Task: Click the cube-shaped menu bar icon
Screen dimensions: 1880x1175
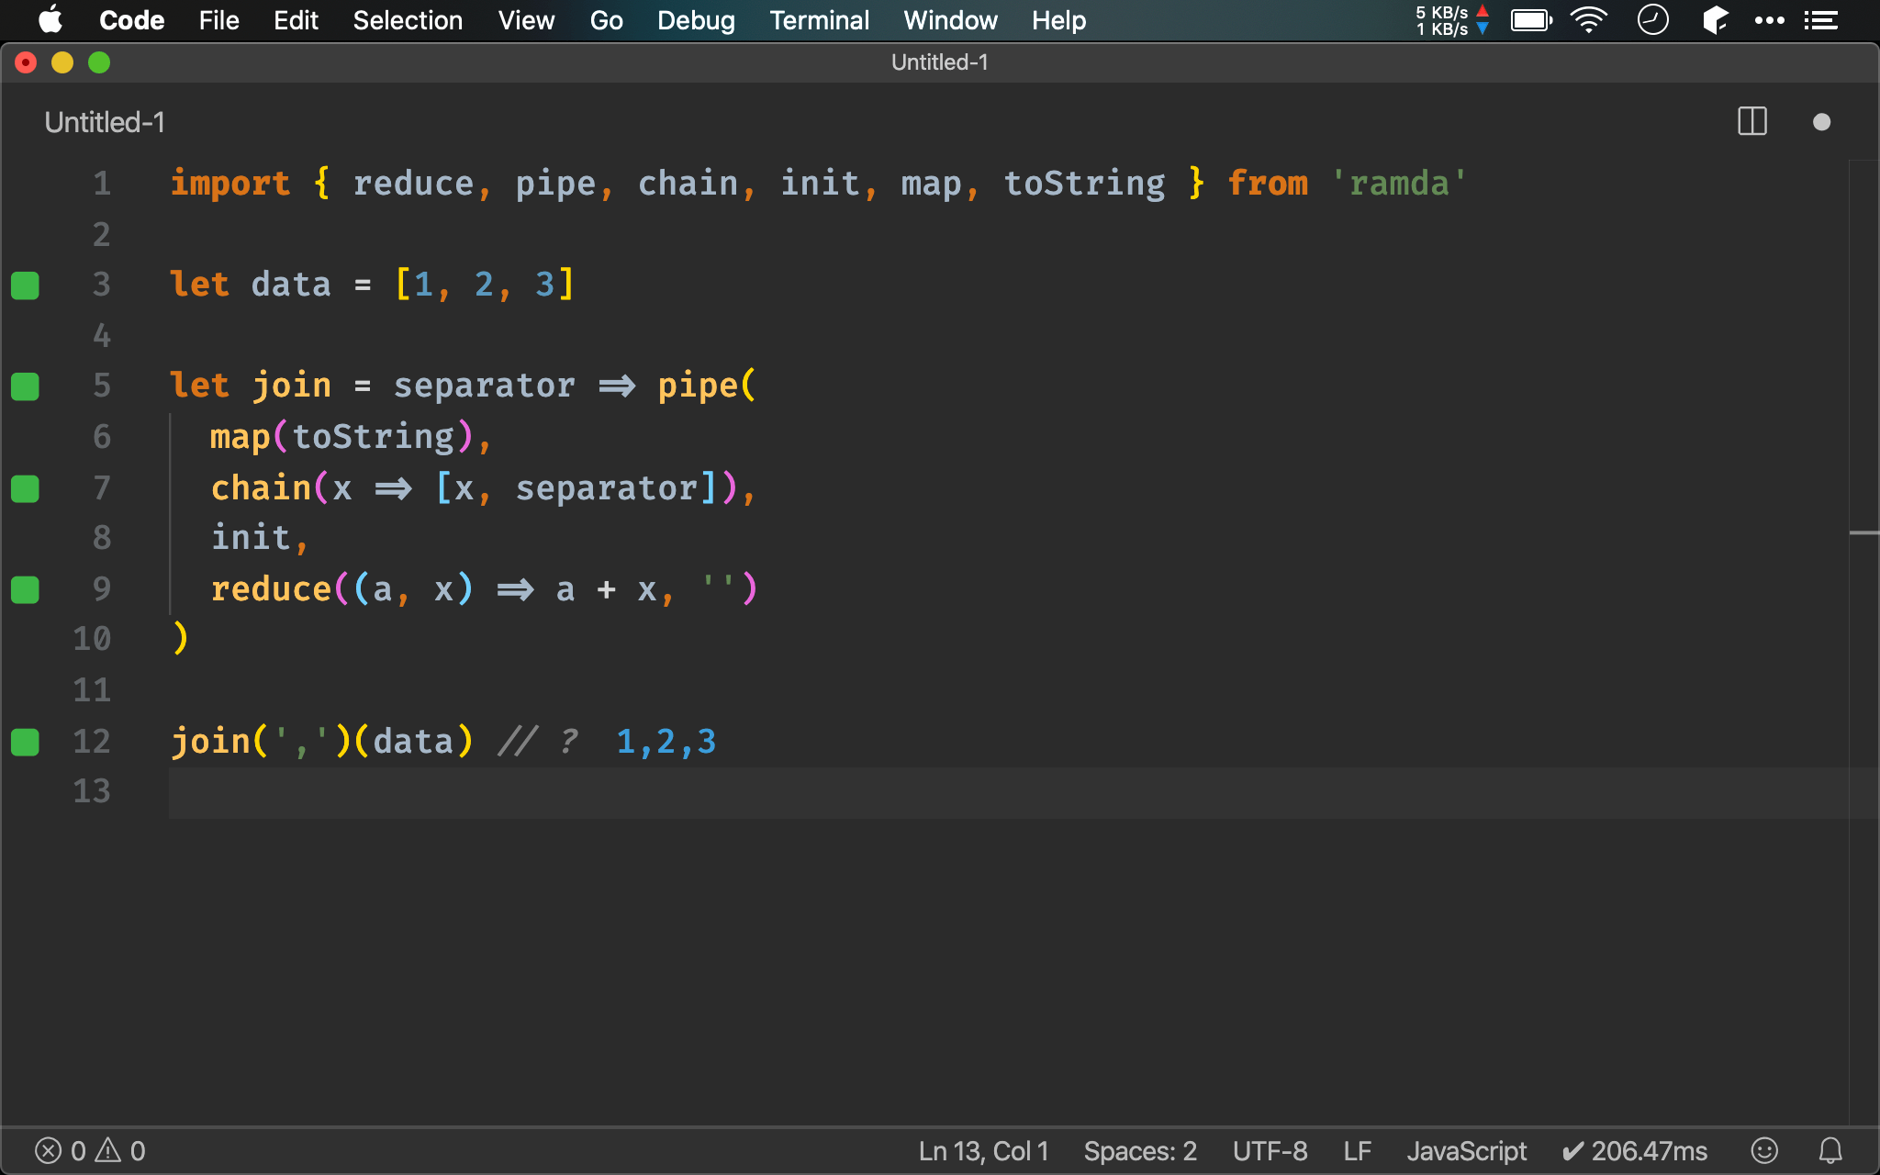Action: click(1715, 20)
